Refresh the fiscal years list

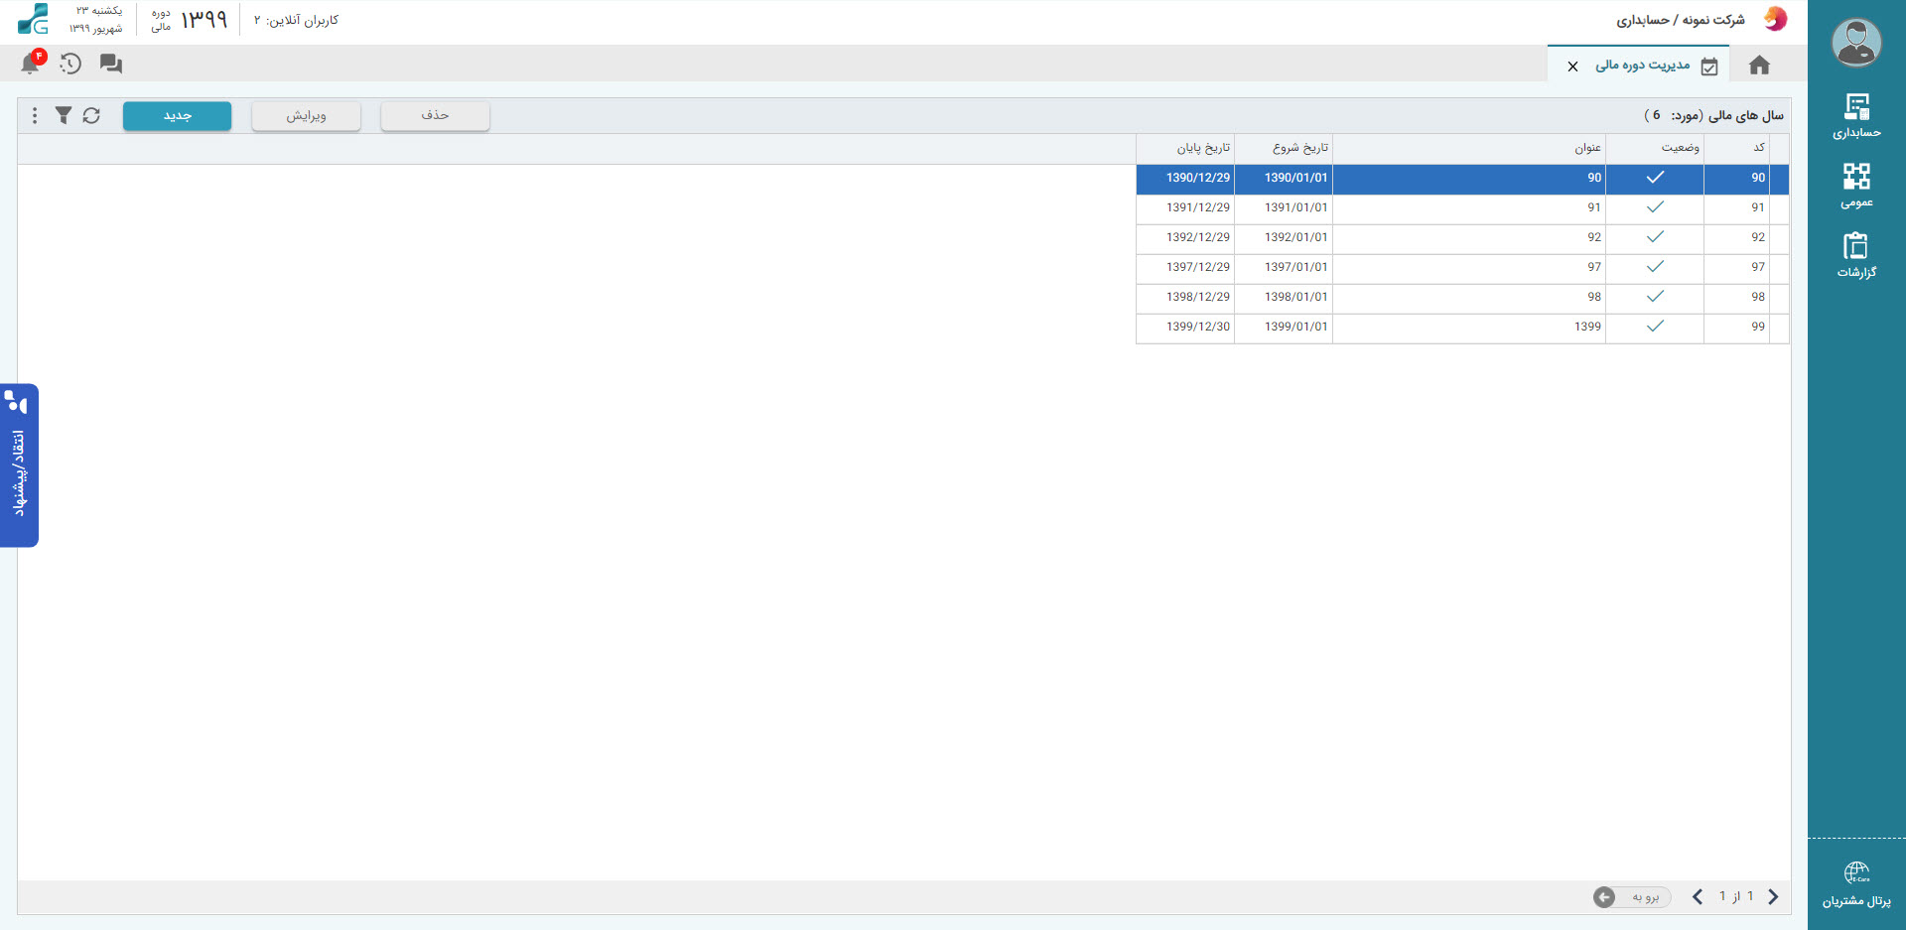[91, 115]
